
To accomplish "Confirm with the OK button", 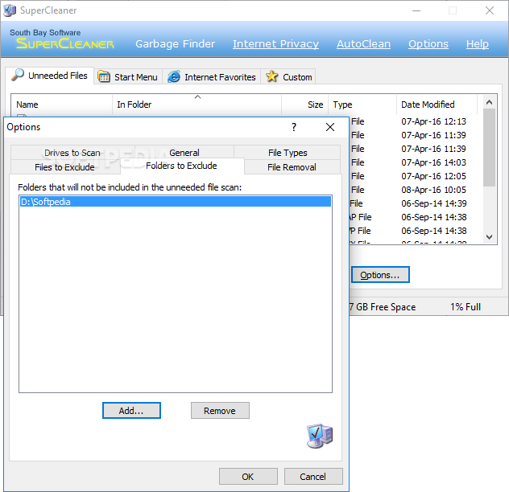I will (x=248, y=477).
